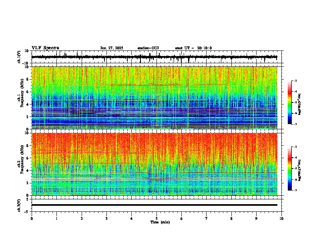Click the "ch.1(V)" axis label
317x245 pixels.
pos(19,57)
